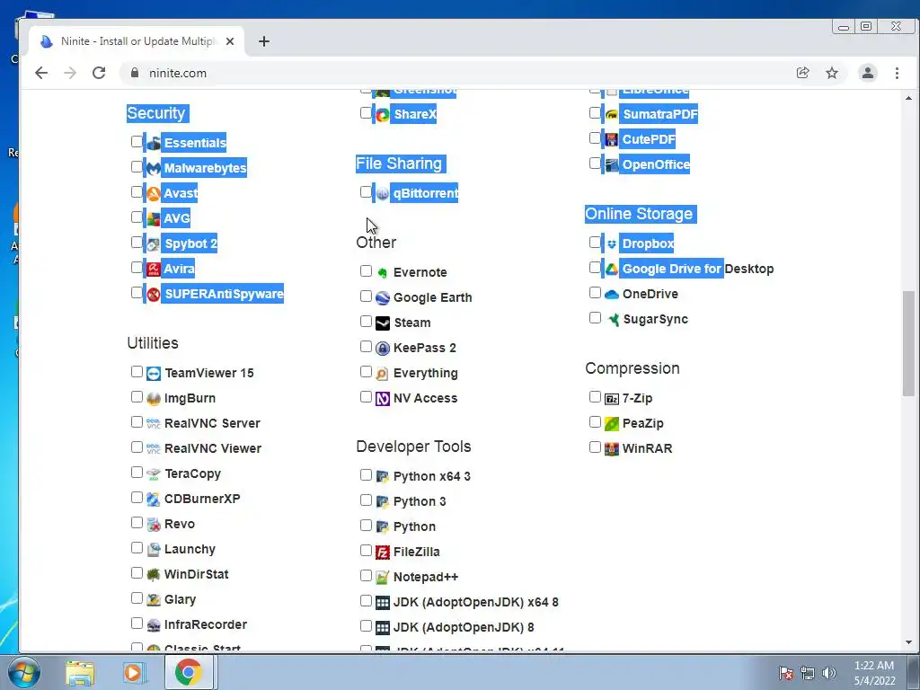Click the Steam icon
The height and width of the screenshot is (690, 920).
pyautogui.click(x=383, y=323)
